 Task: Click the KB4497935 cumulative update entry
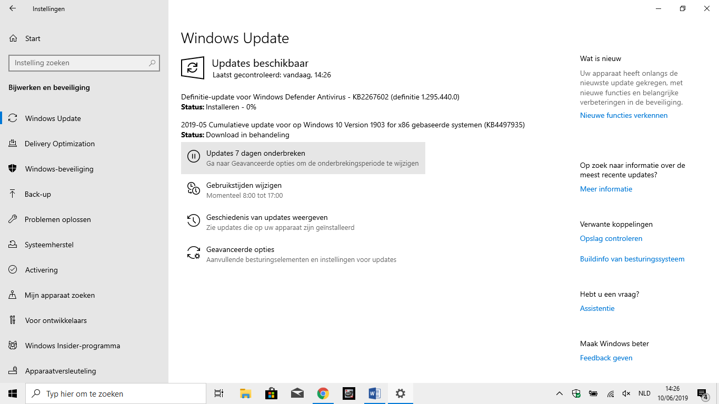point(353,129)
